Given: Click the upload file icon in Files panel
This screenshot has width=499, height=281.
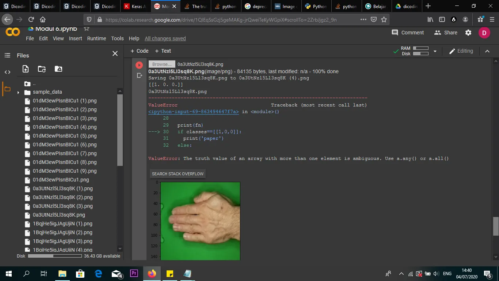Looking at the screenshot, I should click(x=26, y=69).
